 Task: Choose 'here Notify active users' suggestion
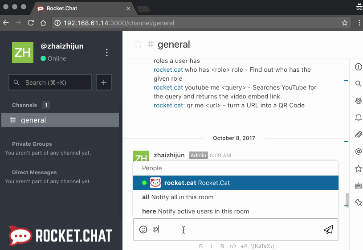coord(236,211)
